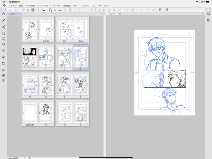Open the 表示 menu

pyautogui.click(x=75, y=6)
